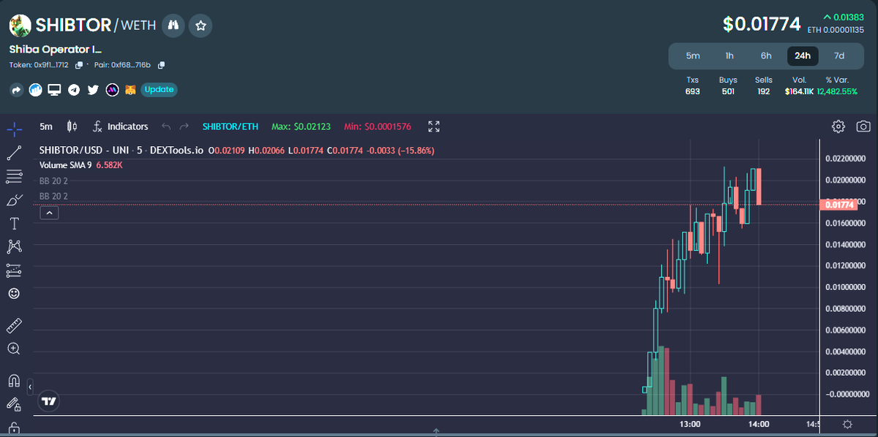This screenshot has height=437, width=878.
Task: Collapse the drawing toolbar panel
Action: point(30,386)
